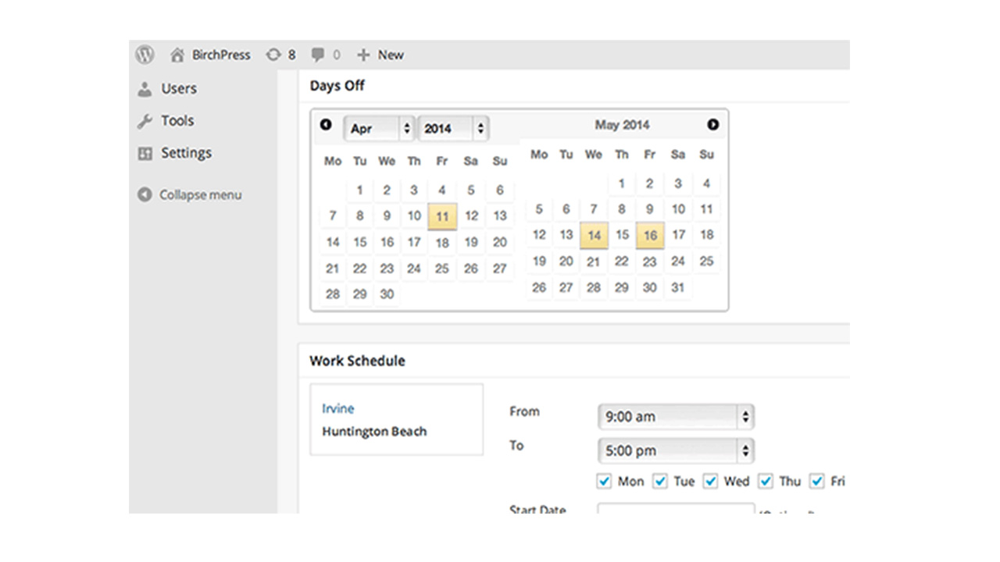Click the WordPress logo icon
The image size is (1000, 562).
pos(145,55)
